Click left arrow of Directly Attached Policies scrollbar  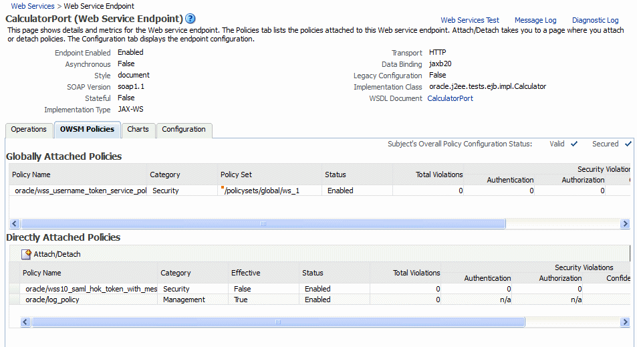[x=25, y=322]
